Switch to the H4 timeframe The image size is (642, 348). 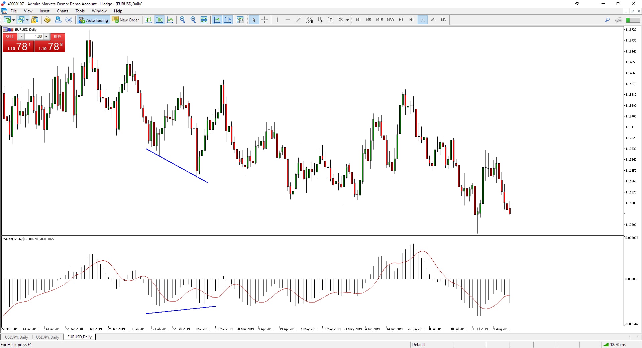[x=412, y=20]
